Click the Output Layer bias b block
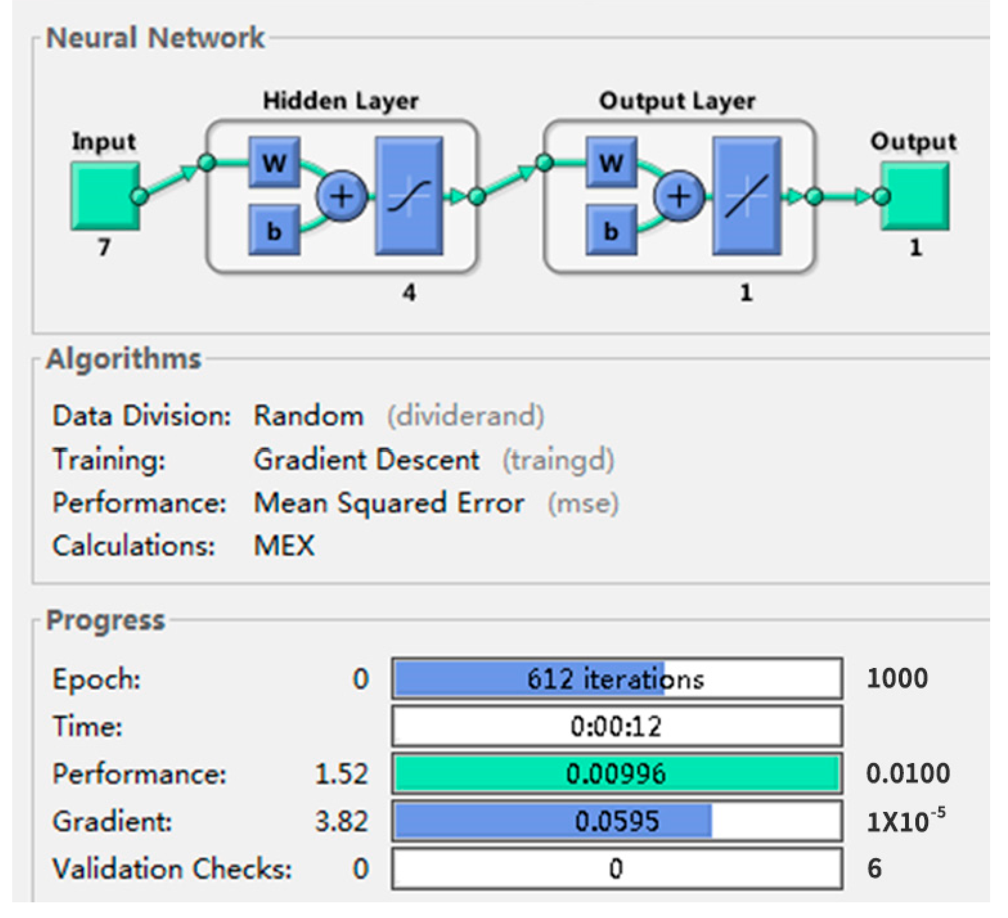 click(611, 230)
